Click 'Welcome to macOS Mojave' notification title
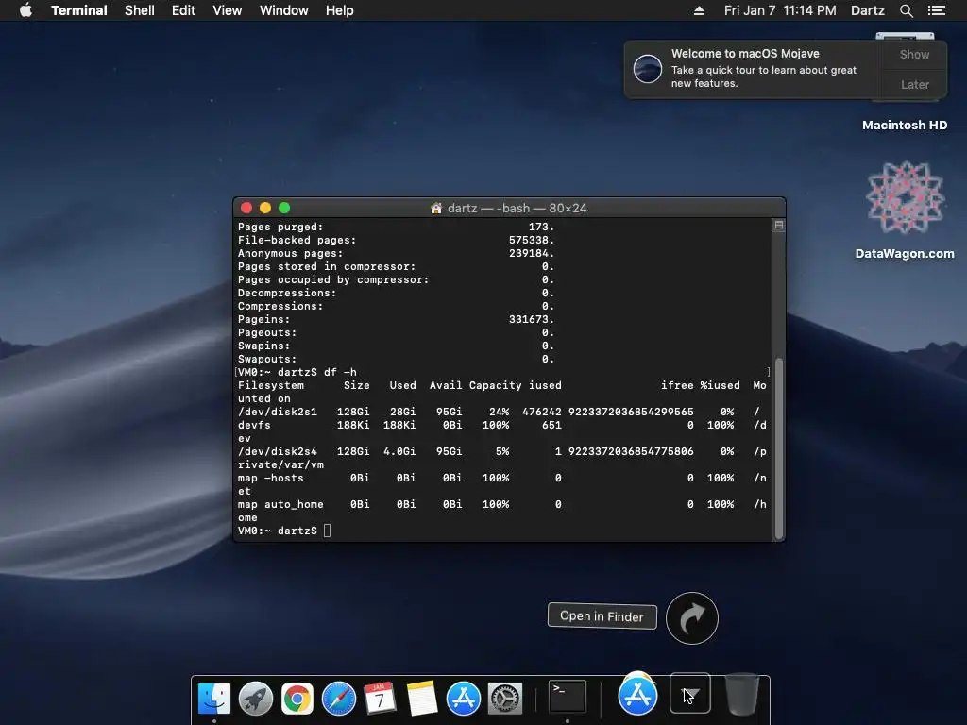967x725 pixels. pos(745,54)
